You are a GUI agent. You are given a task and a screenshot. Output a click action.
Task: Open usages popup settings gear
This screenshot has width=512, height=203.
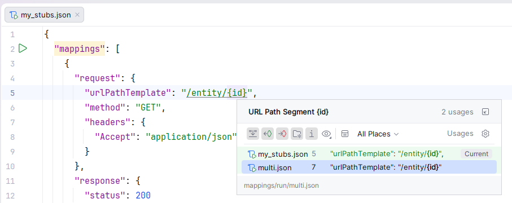pos(485,134)
